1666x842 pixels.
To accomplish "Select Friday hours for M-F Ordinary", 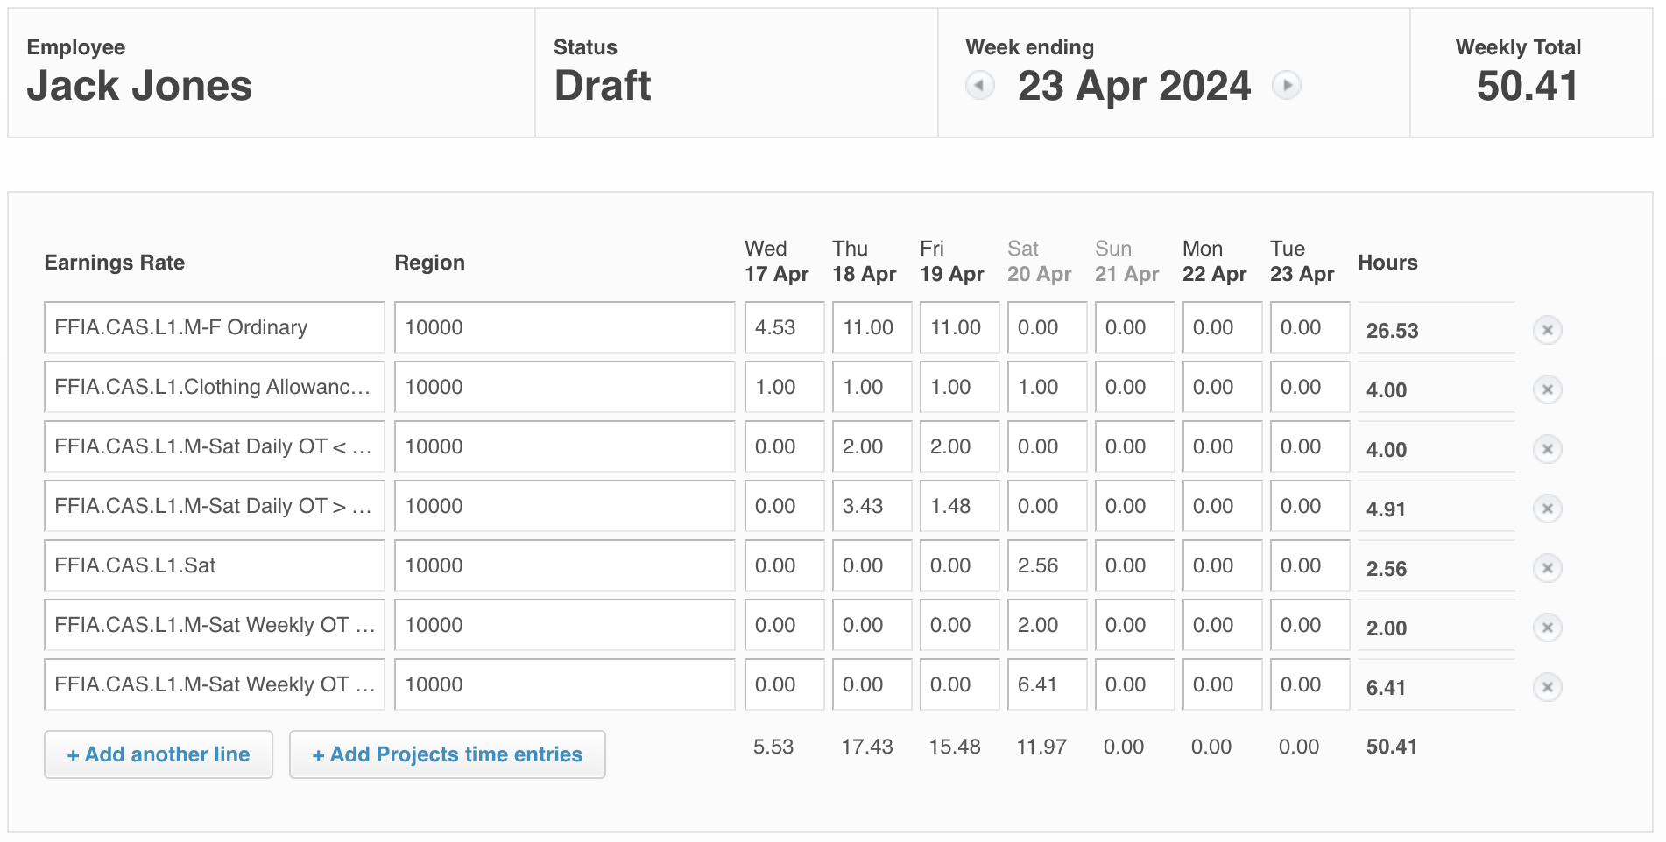I will click(x=960, y=327).
